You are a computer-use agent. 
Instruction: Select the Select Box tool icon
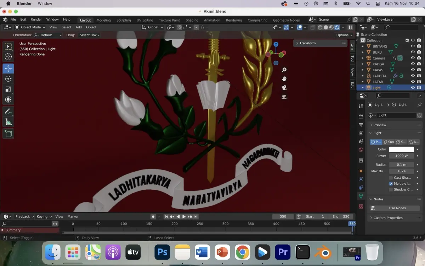point(8,46)
